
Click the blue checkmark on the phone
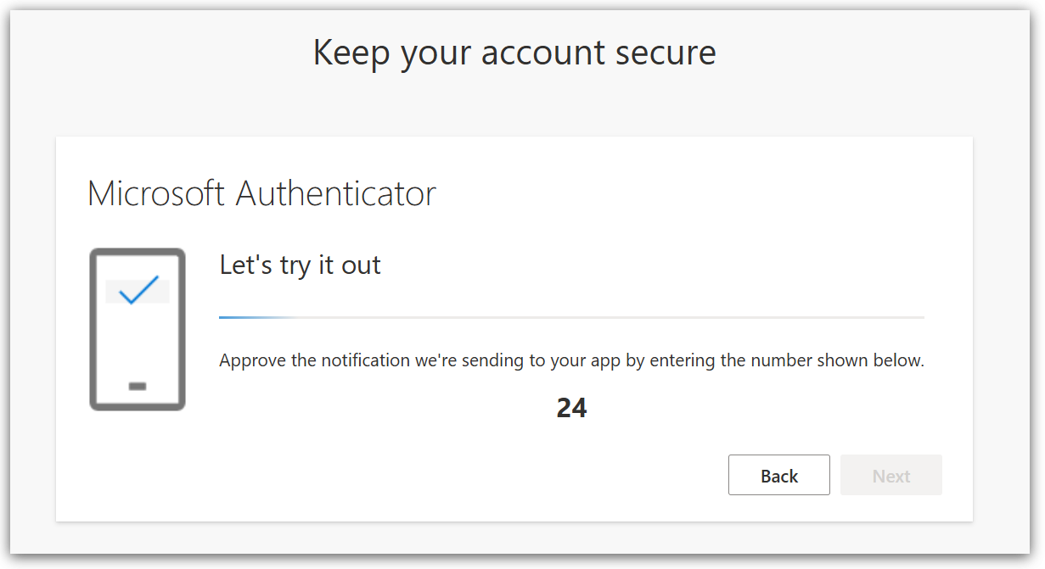pos(138,290)
